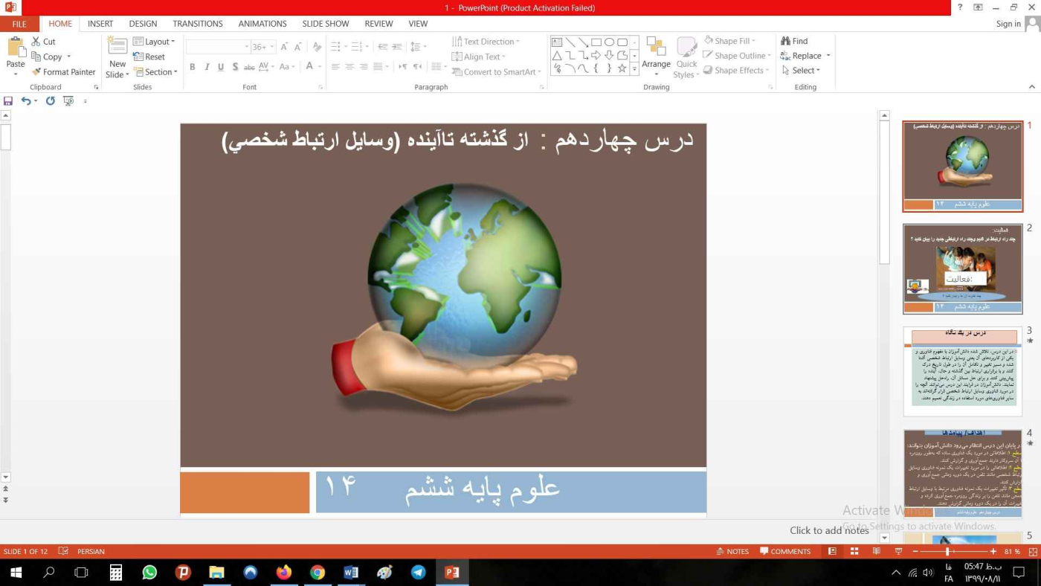Screen dimensions: 1041x586
Task: Click the Find binoculars icon
Action: pyautogui.click(x=785, y=41)
